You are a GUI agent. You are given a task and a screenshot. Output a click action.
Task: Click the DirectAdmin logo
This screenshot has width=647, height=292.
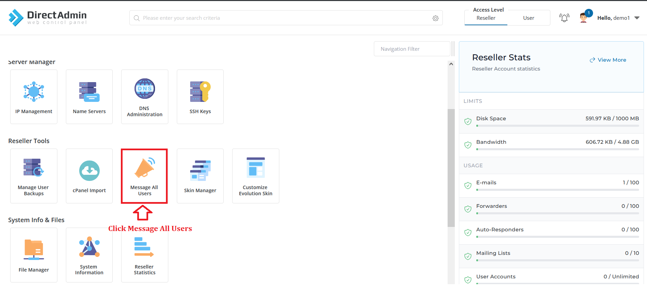[47, 17]
